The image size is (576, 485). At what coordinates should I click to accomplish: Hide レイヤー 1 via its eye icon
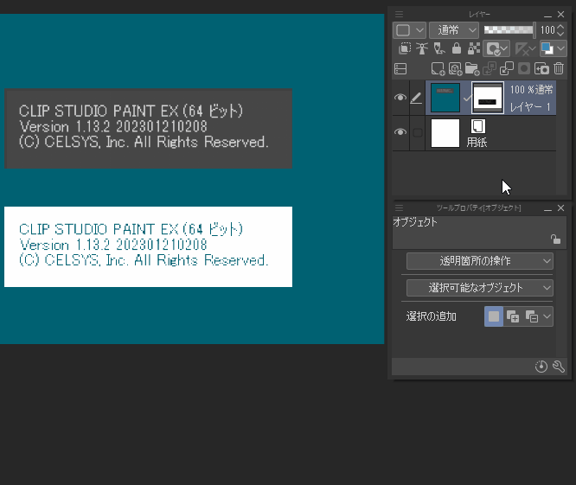pyautogui.click(x=400, y=98)
